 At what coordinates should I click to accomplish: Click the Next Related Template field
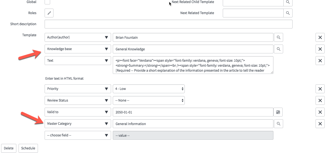pyautogui.click(x=253, y=13)
